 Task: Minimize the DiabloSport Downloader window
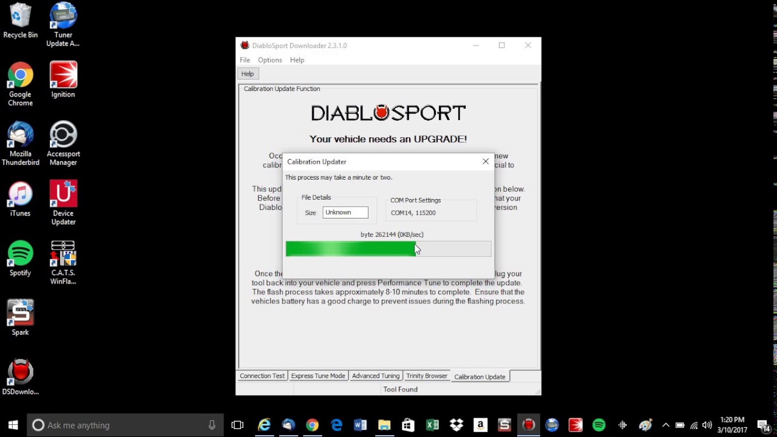[x=476, y=46]
